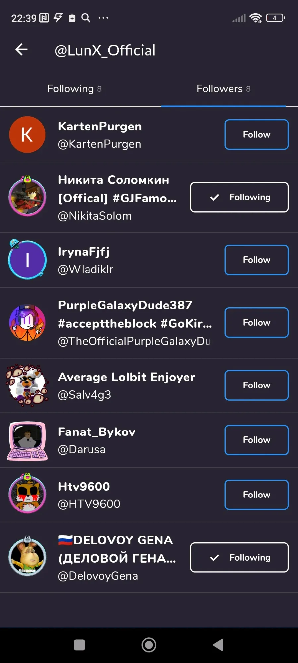This screenshot has width=298, height=663.
Task: Open the purple I avatar of IrynaFjfj
Action: (27, 260)
